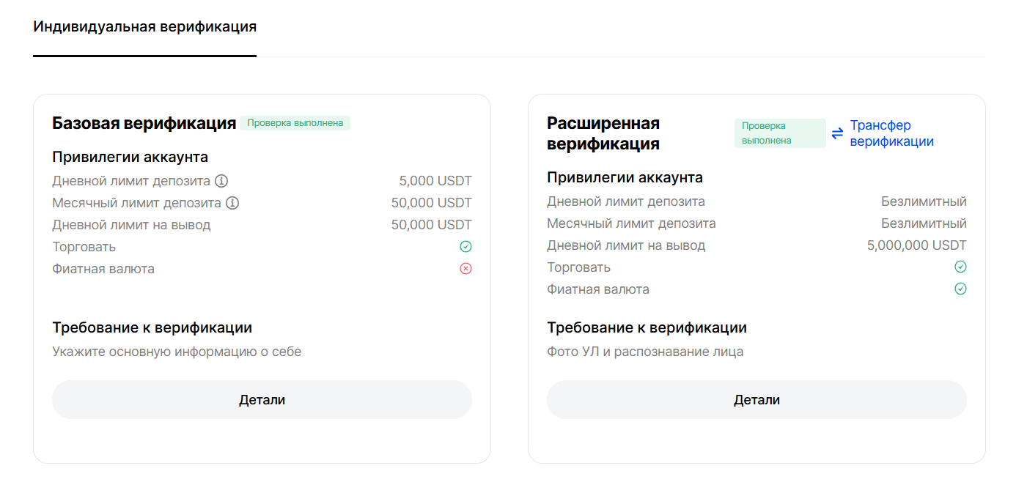Click info icon beside Дневной лимит депозита
The height and width of the screenshot is (482, 1016).
(221, 181)
